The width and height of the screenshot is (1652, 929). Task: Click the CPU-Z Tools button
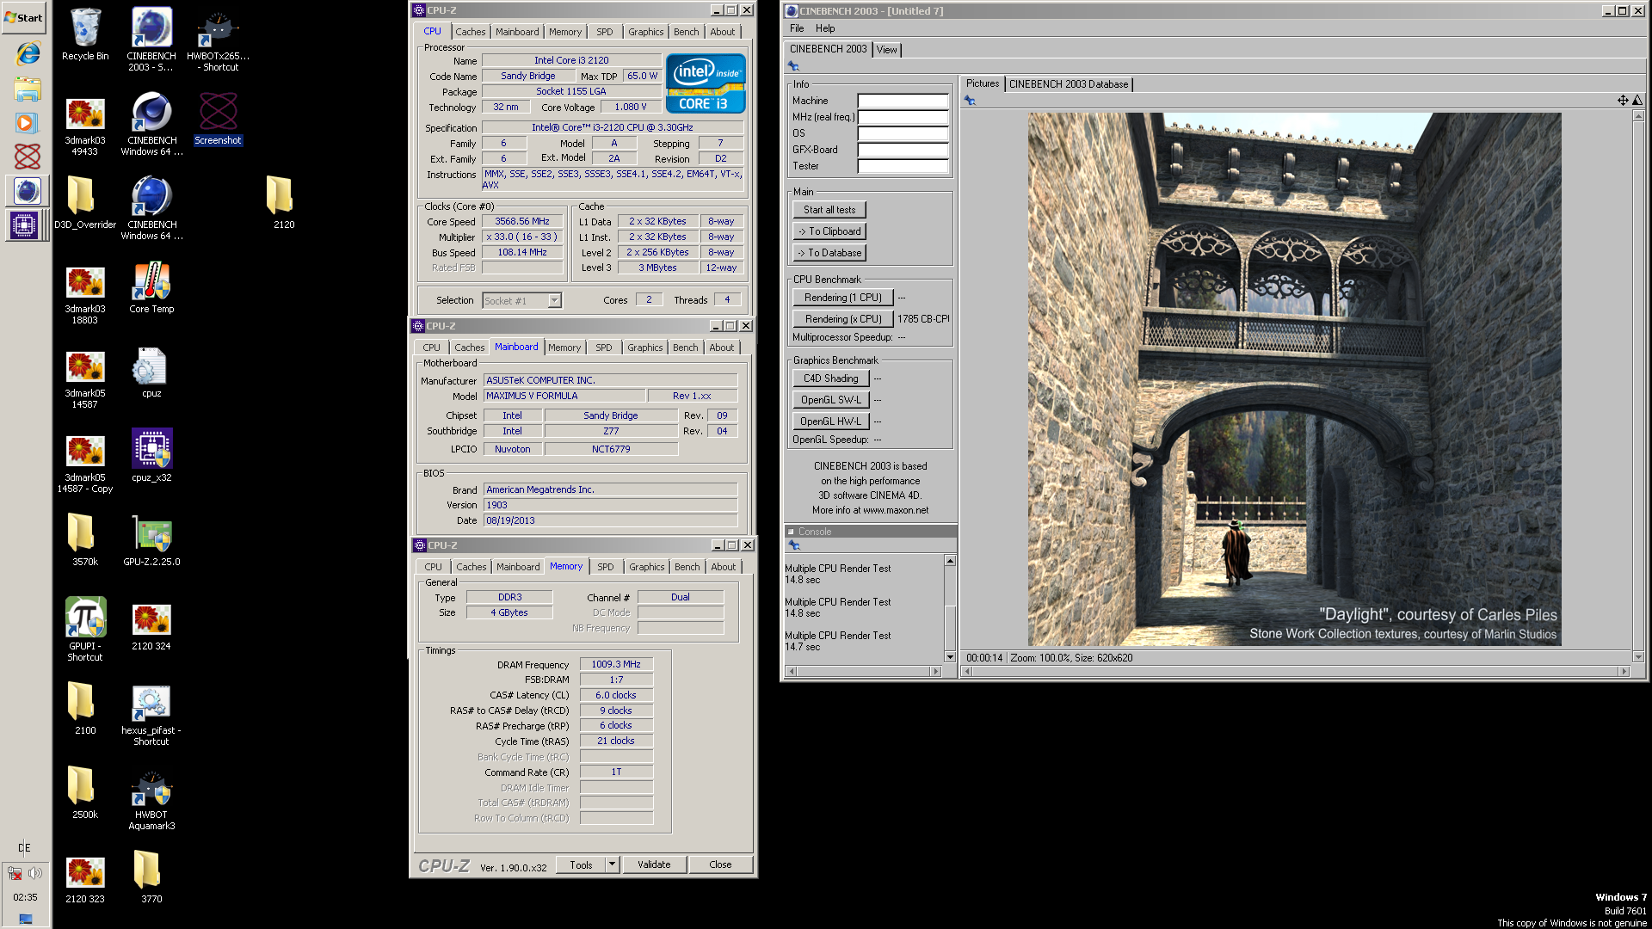(x=581, y=864)
